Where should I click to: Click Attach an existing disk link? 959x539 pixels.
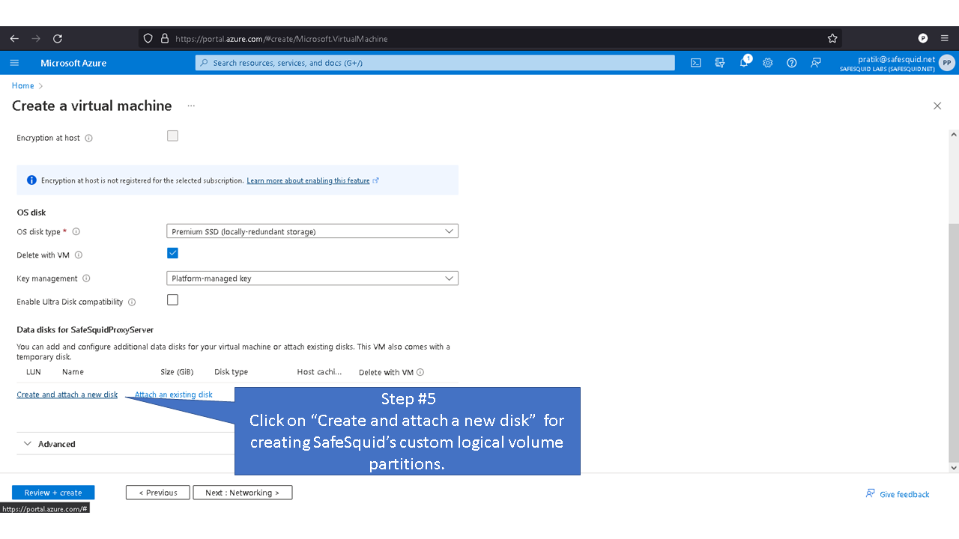[x=174, y=395]
